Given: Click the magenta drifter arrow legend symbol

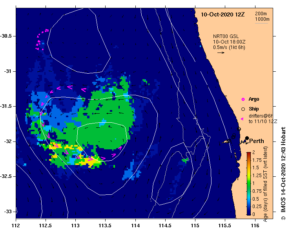Looking at the screenshot, I should pyautogui.click(x=242, y=119).
